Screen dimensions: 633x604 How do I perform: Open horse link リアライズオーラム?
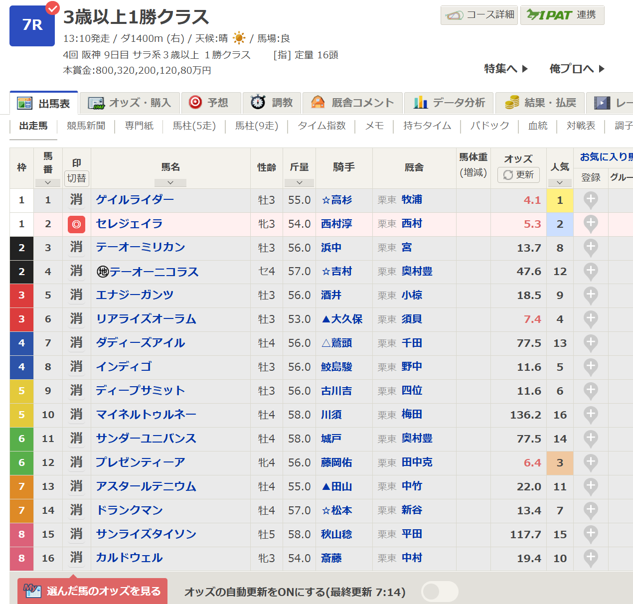tap(146, 319)
